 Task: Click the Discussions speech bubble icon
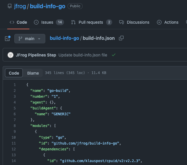tap(122, 22)
